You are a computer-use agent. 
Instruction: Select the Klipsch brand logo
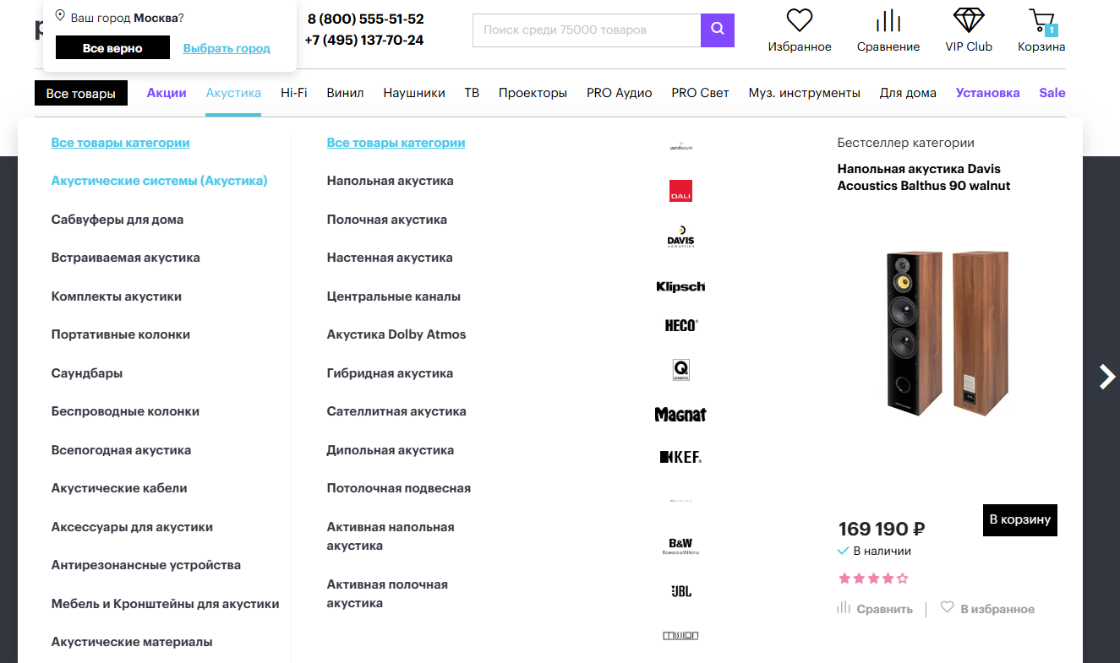click(x=680, y=286)
